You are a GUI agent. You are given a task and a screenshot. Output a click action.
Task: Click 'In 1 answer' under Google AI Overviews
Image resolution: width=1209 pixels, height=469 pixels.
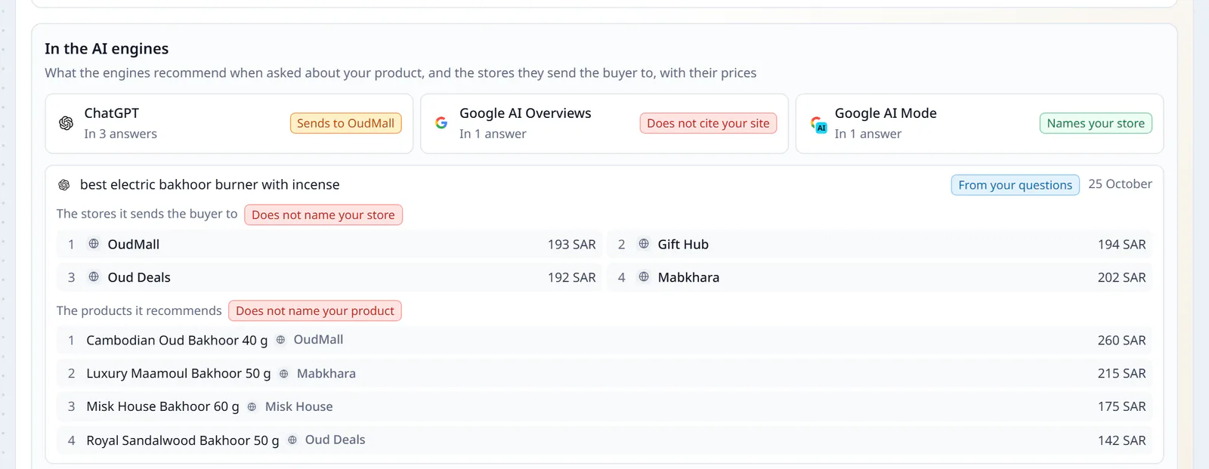(493, 134)
